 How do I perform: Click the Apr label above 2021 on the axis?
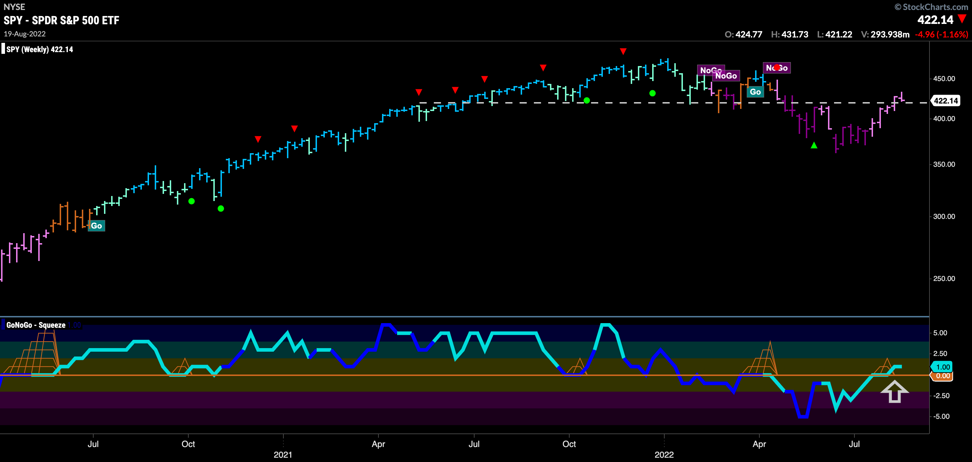pyautogui.click(x=378, y=444)
